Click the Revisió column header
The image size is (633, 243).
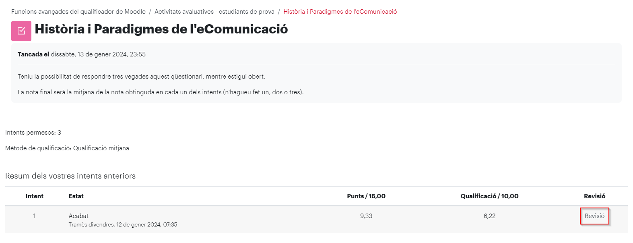click(x=594, y=196)
